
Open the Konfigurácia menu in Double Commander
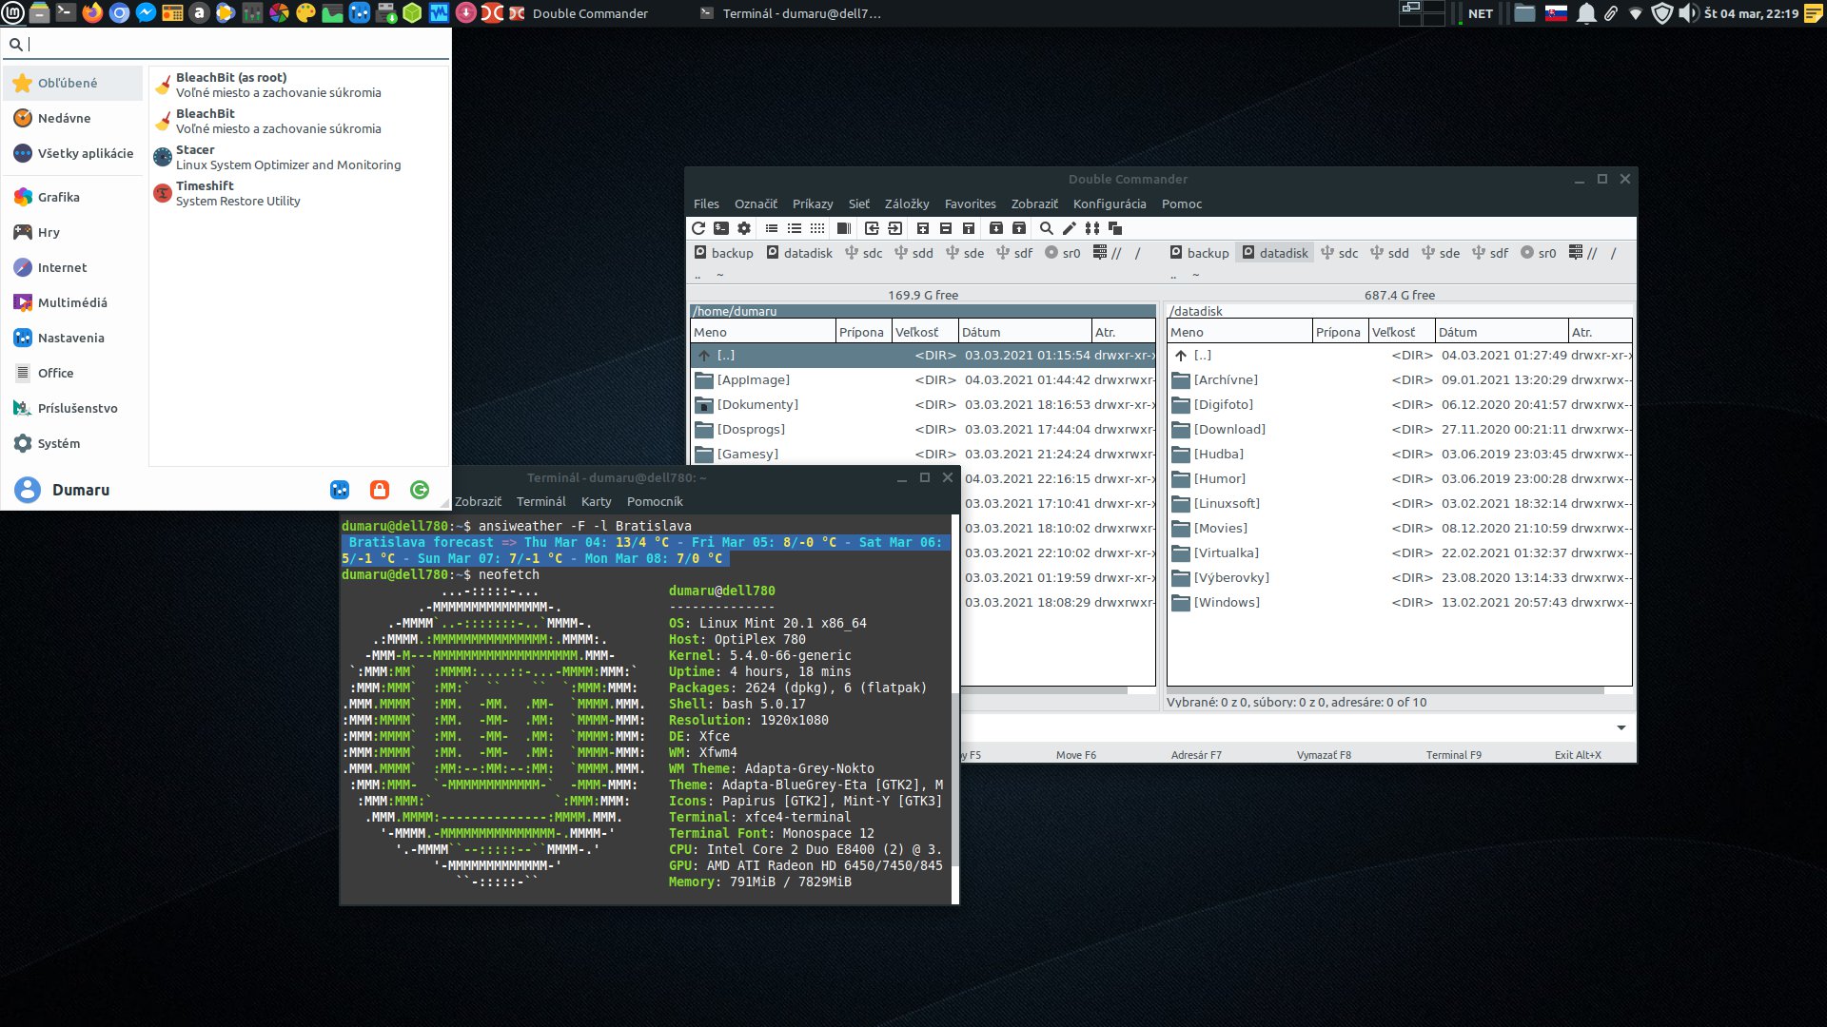pos(1110,203)
